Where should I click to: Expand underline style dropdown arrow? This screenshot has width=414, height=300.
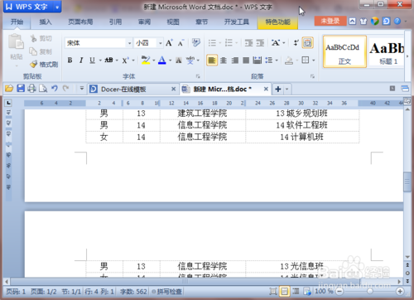tap(100, 60)
